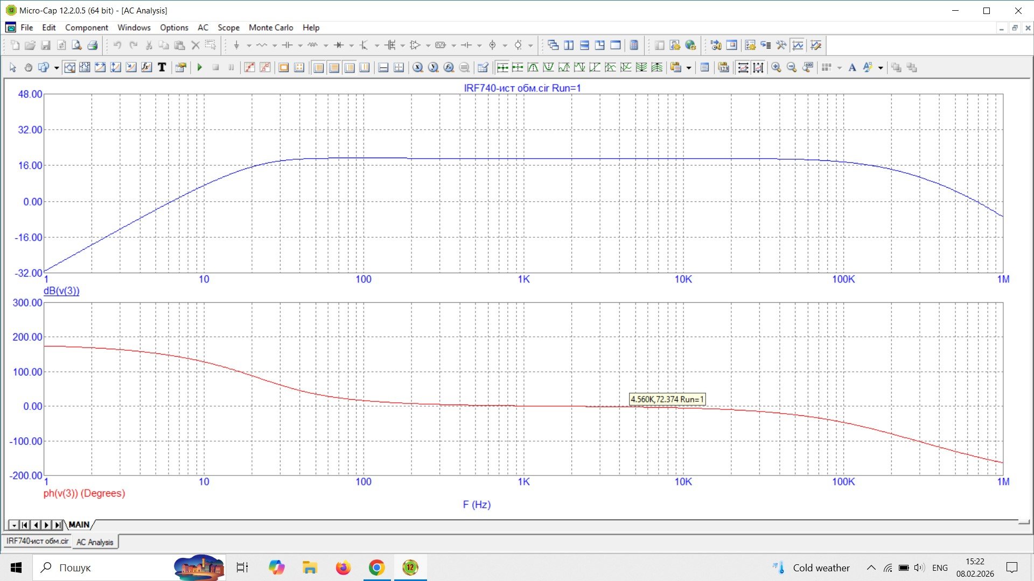Select the Text mode T icon
This screenshot has height=581, width=1034.
162,67
